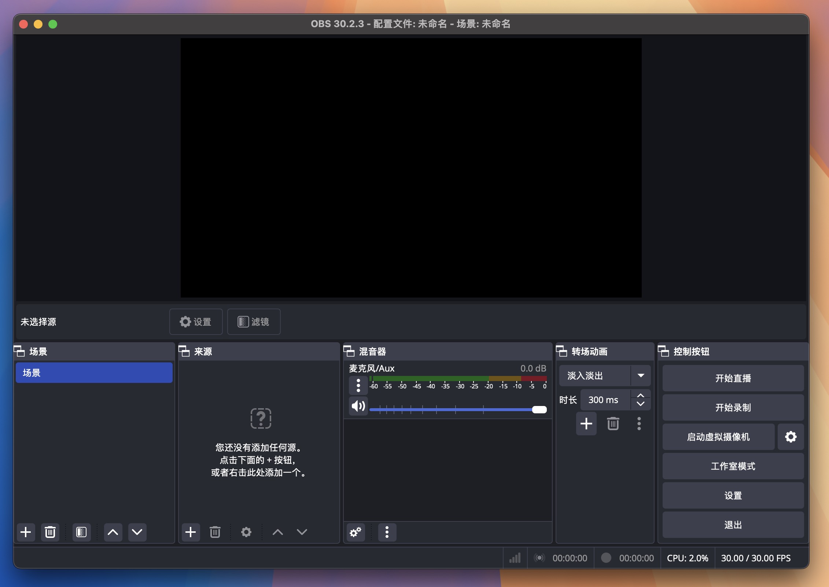Add a new source with plus button

pos(191,532)
